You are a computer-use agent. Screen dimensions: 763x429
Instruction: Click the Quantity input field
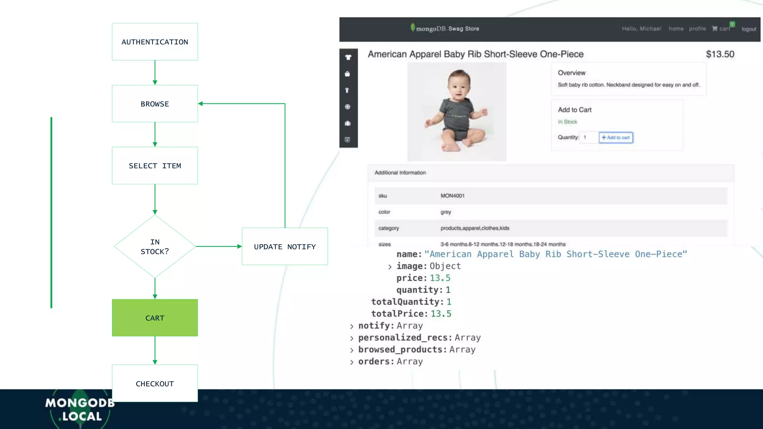click(589, 137)
